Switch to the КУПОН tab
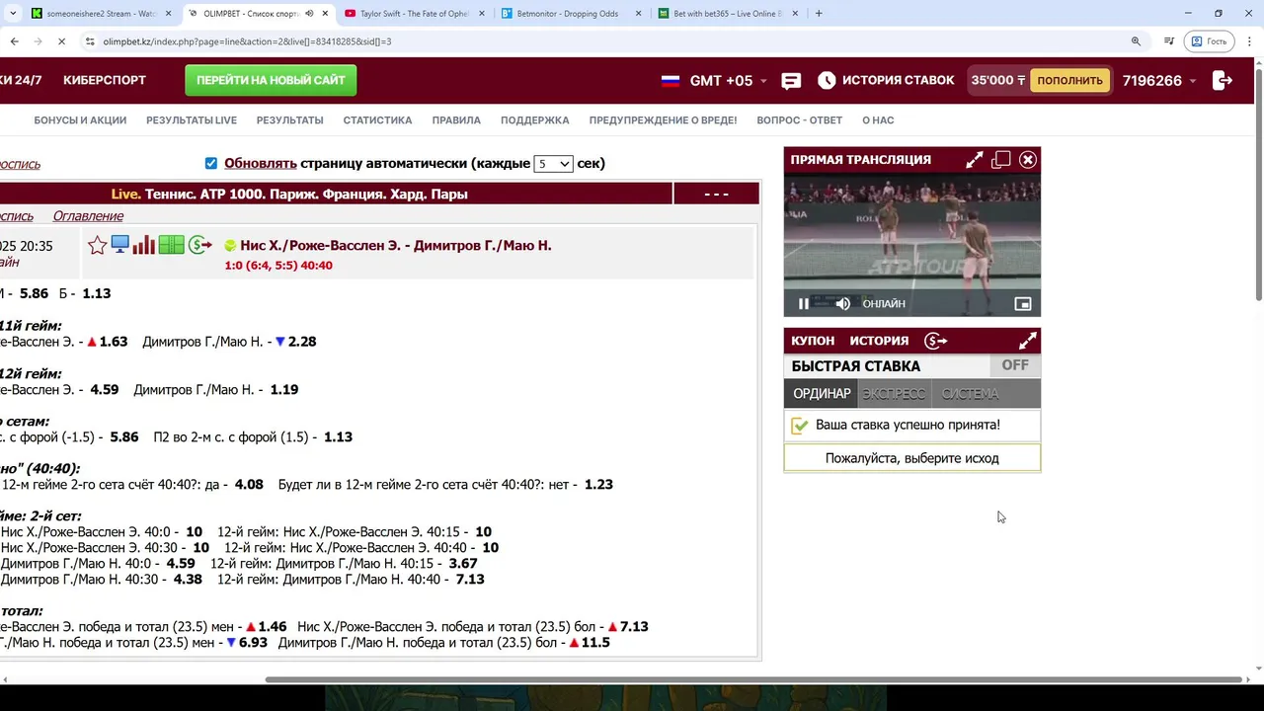Screen dimensions: 1264x711 click(x=813, y=341)
